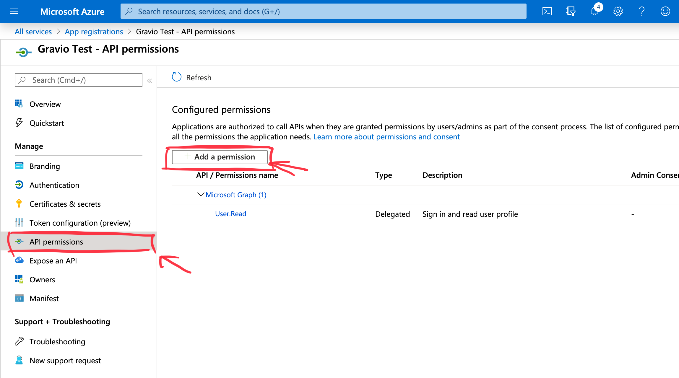
Task: Open Manifest in the left menu
Action: point(44,299)
